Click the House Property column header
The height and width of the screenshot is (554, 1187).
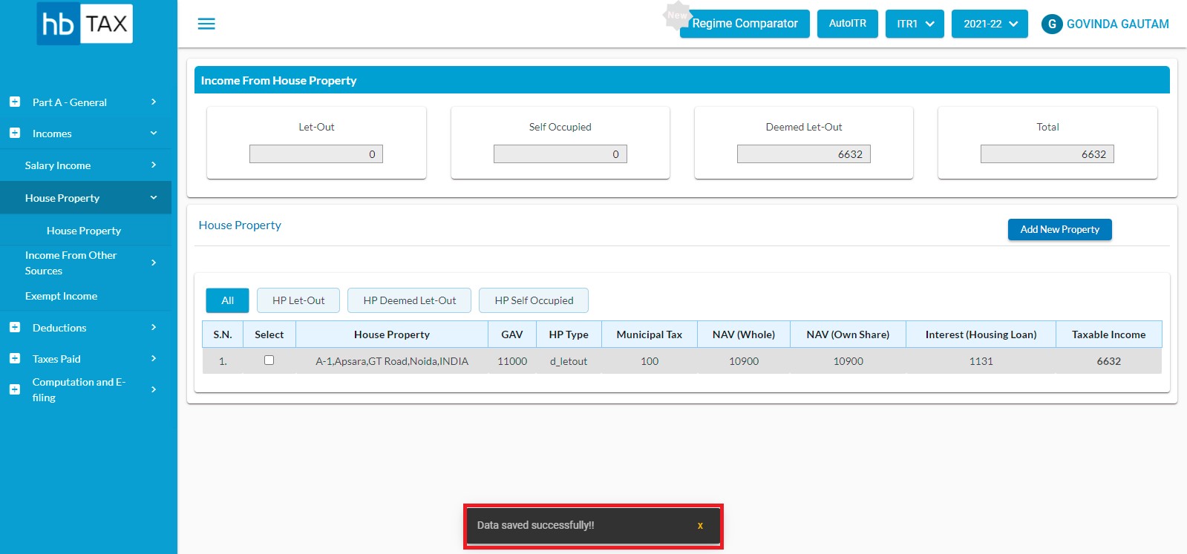pos(392,334)
